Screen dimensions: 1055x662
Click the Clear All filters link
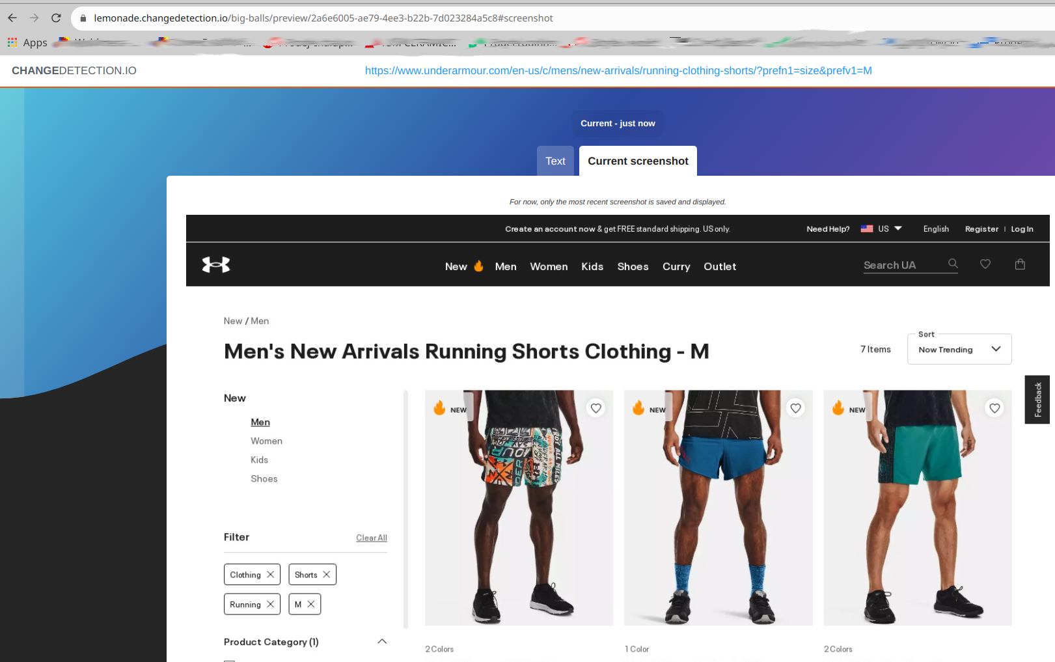pos(372,538)
